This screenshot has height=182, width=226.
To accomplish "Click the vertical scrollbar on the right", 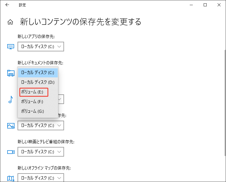I will coord(225,103).
